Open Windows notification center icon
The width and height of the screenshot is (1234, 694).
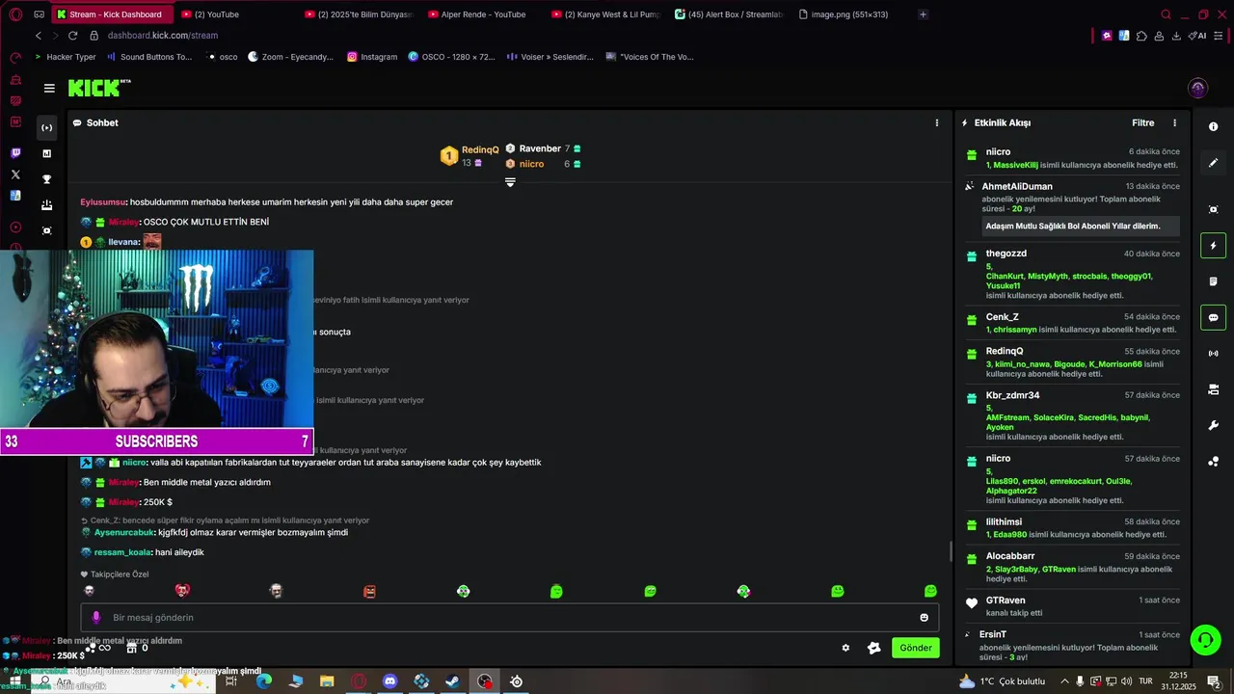pos(1213,681)
